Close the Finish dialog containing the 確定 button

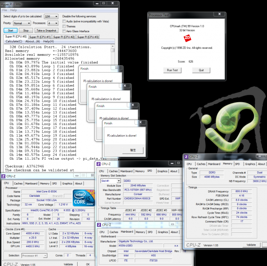pyautogui.click(x=141, y=122)
